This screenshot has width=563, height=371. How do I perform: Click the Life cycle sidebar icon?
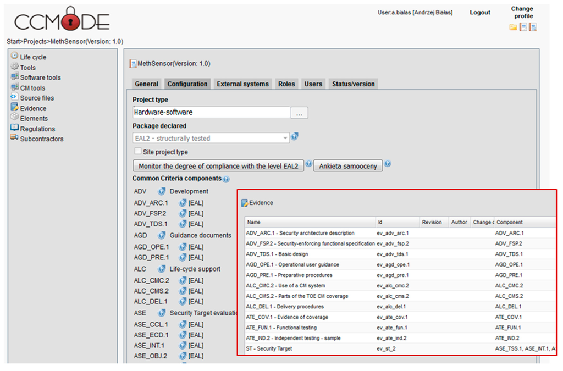[x=15, y=57]
